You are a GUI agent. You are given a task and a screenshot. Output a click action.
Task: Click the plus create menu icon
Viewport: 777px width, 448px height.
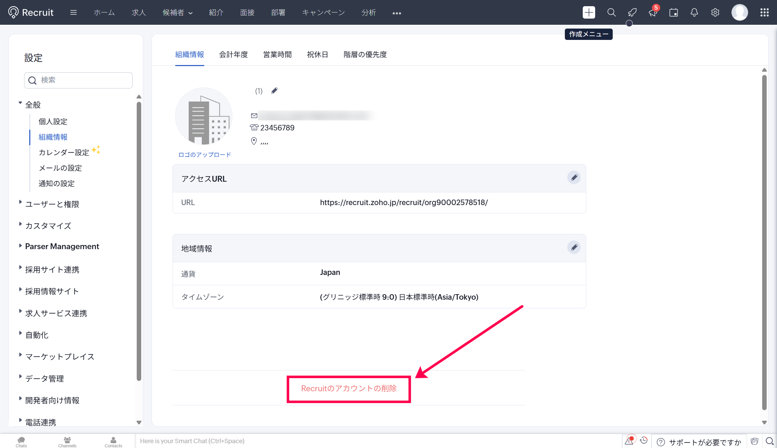click(x=589, y=13)
